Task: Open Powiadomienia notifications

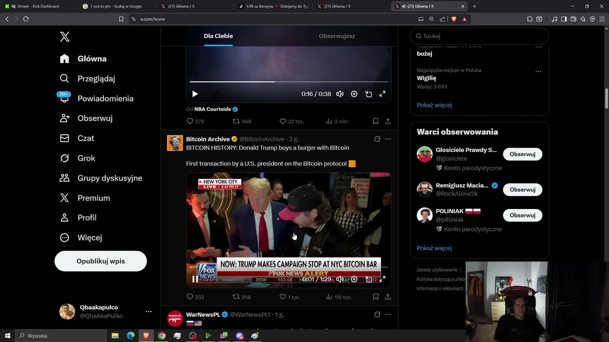Action: click(x=97, y=98)
